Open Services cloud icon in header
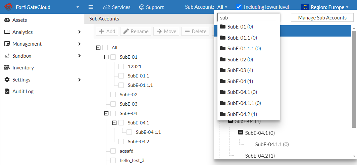Viewport: 357px width, 165px height. click(x=107, y=7)
